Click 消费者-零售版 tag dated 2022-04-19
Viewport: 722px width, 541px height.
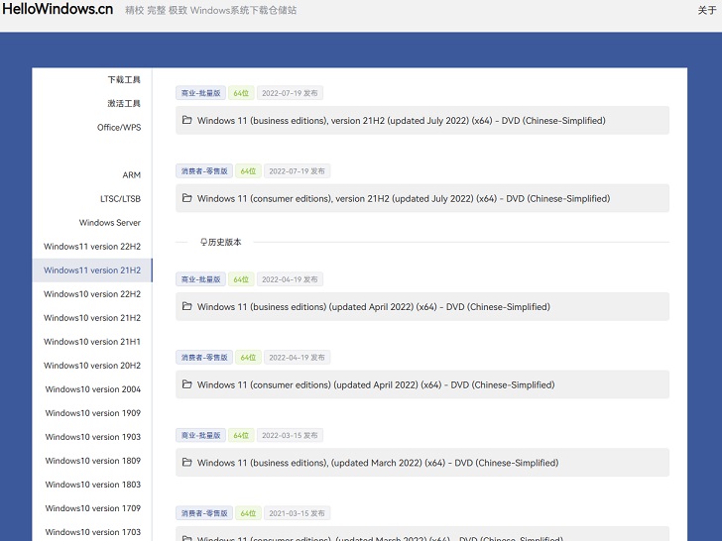point(204,358)
